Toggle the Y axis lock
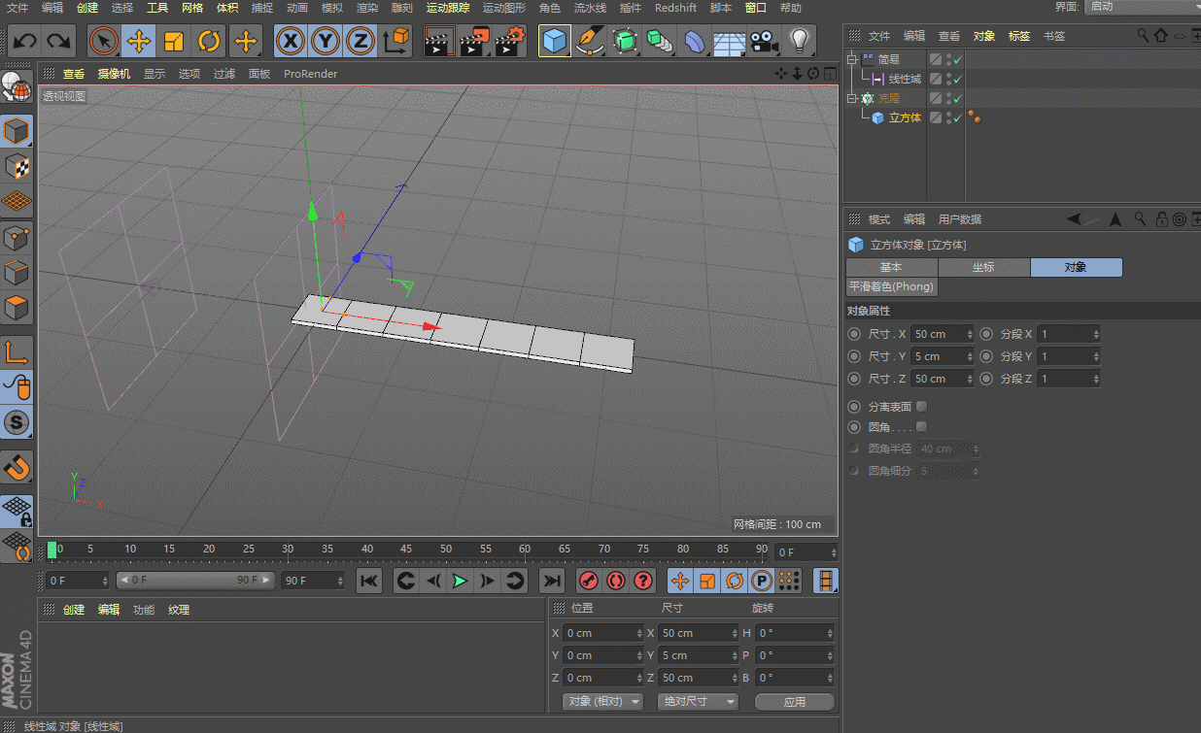1201x733 pixels. tap(325, 41)
